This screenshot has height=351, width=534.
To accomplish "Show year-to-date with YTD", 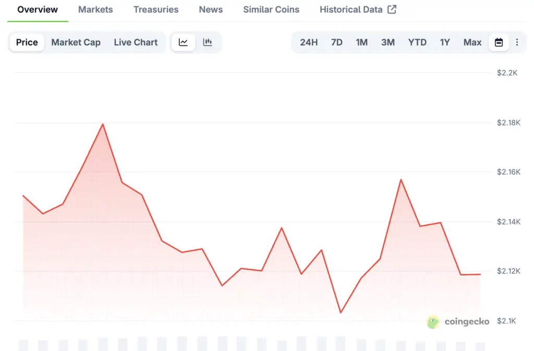I will (417, 42).
